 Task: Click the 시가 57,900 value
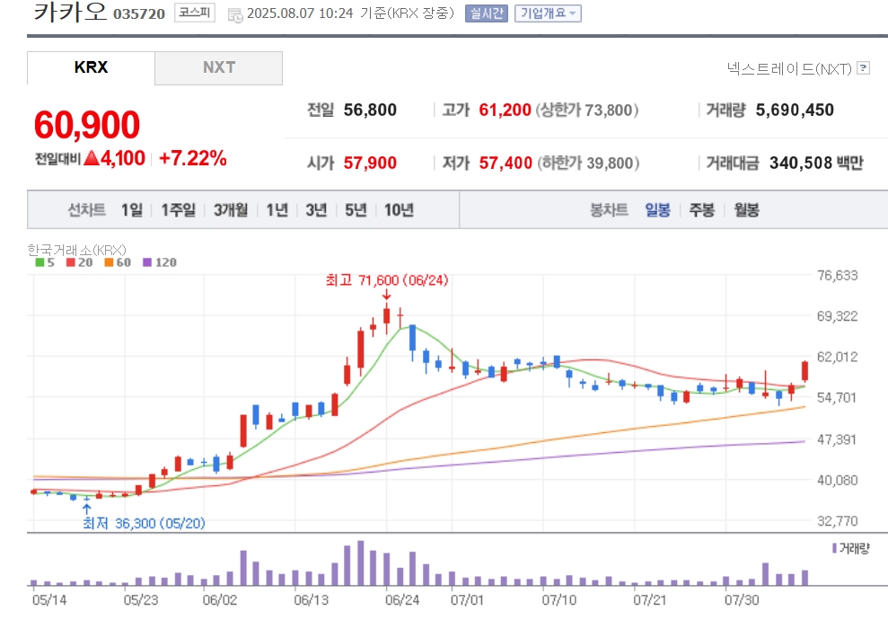[x=370, y=164]
